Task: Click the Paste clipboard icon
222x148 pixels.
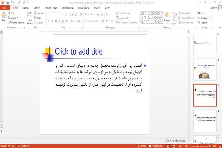Action: [x=4, y=15]
